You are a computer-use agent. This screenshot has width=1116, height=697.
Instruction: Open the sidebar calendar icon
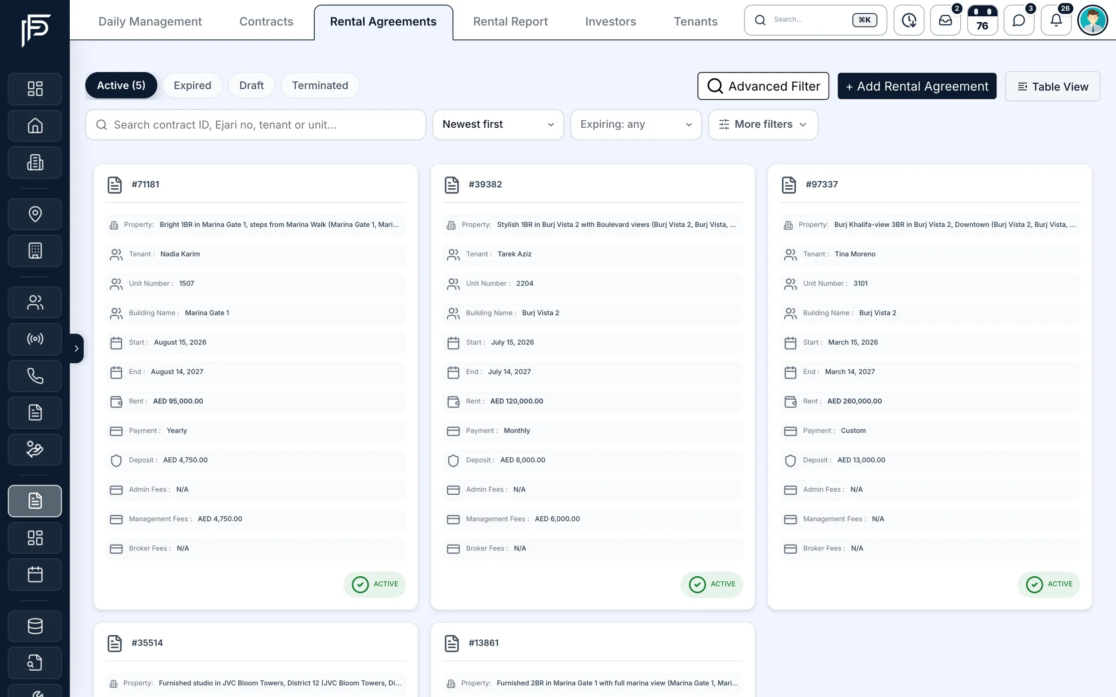(x=35, y=574)
